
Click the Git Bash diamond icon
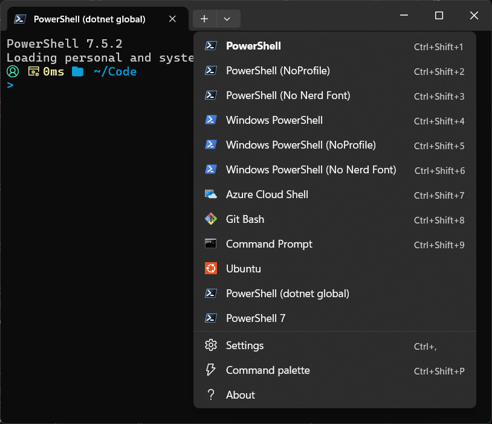point(210,219)
